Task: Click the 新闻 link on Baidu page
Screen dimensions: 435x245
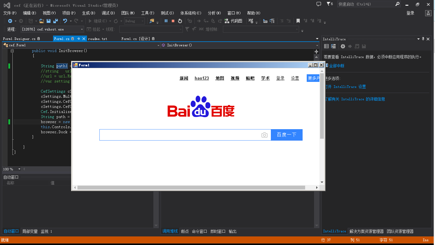Action: pyautogui.click(x=184, y=78)
